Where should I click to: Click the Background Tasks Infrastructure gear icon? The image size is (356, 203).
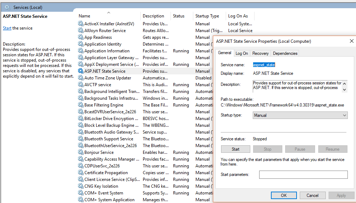(80, 98)
